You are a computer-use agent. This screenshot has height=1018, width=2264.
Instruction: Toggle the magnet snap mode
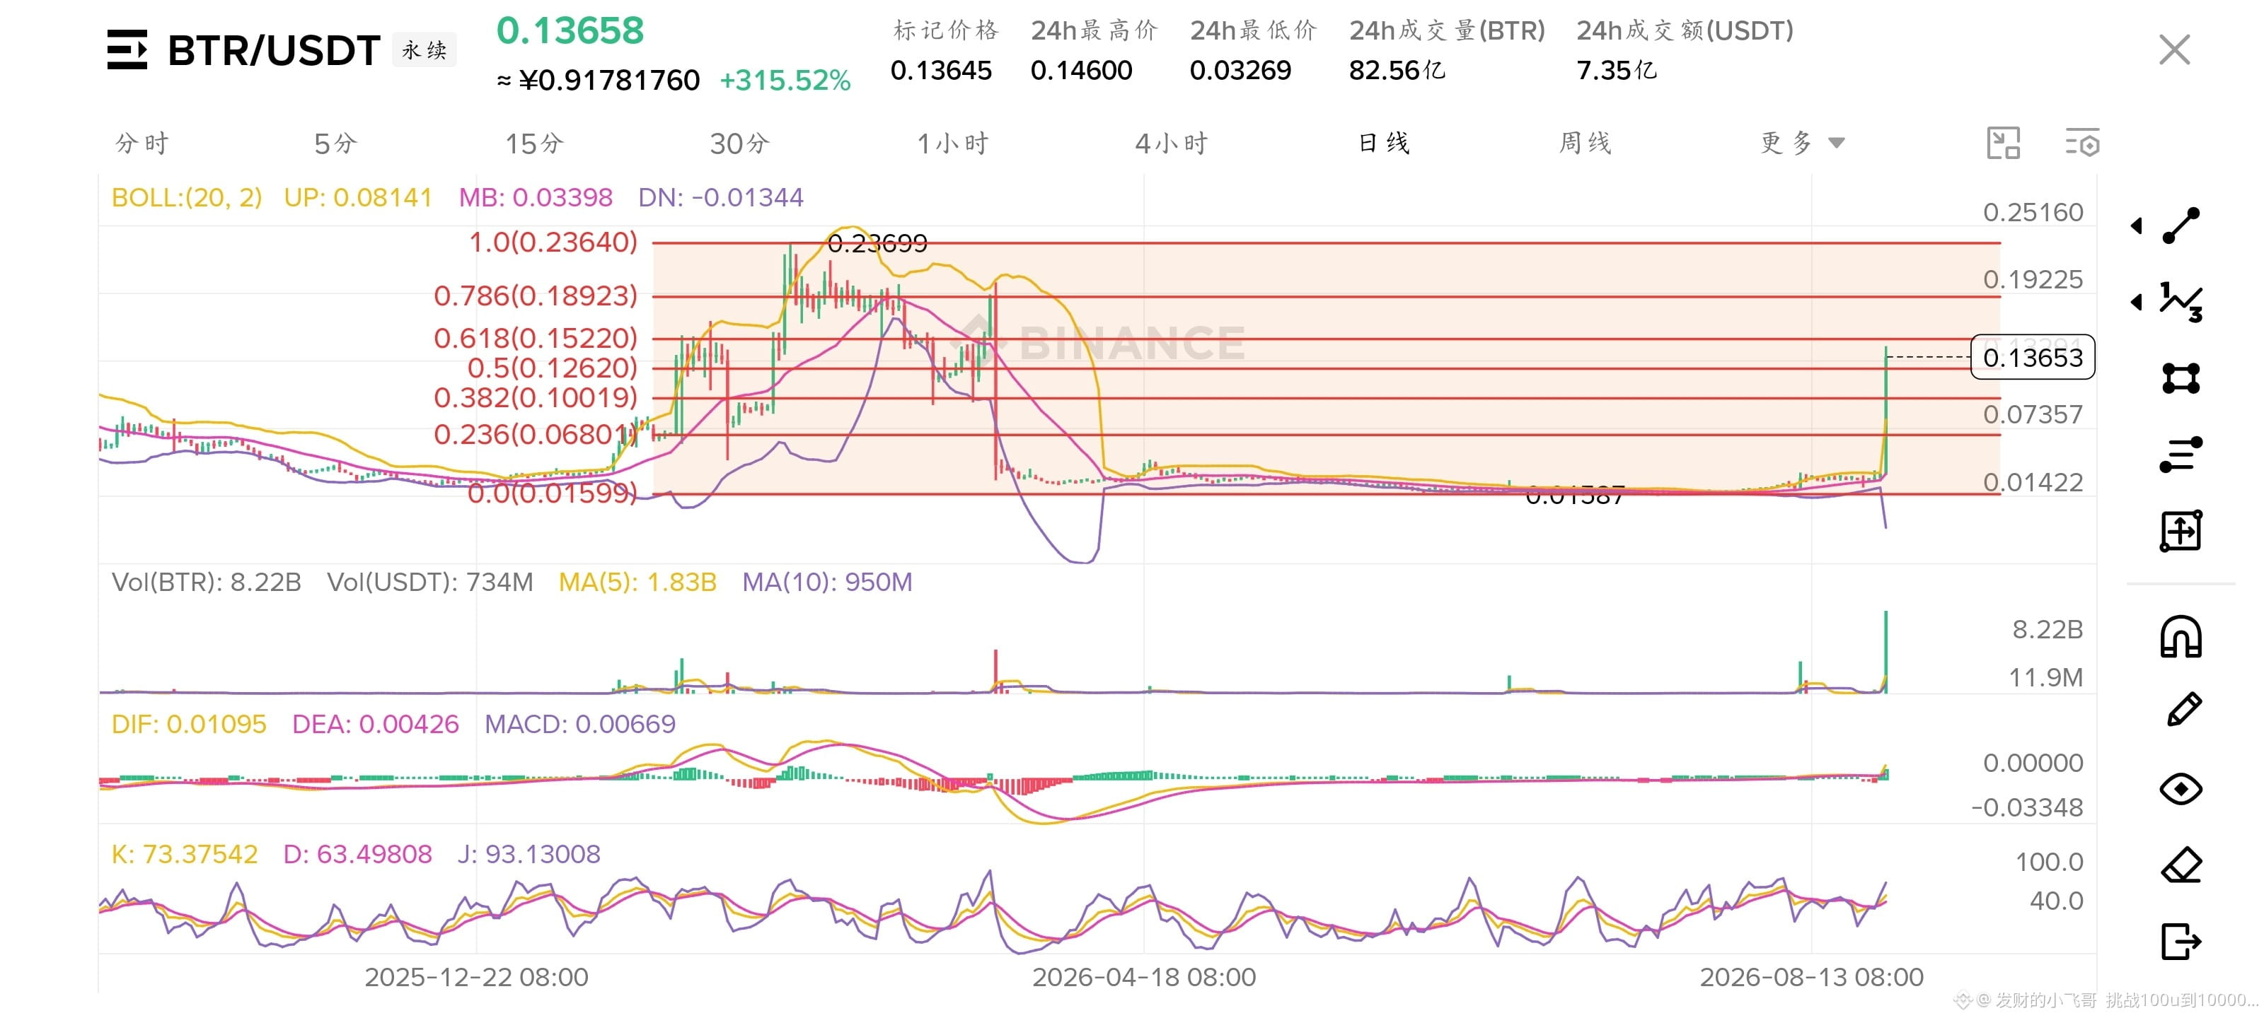[2181, 637]
